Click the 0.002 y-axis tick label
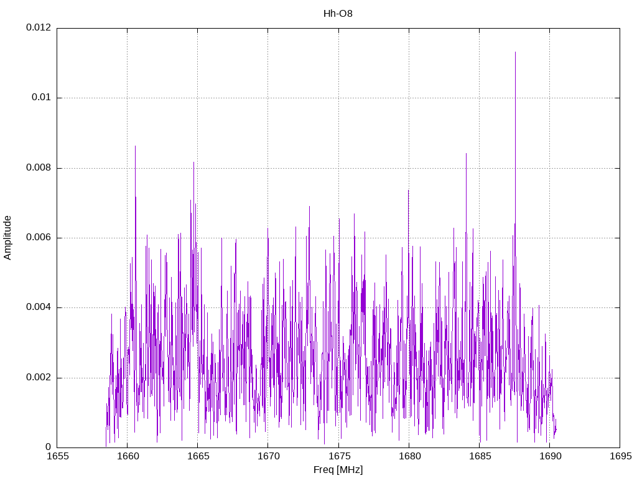 (39, 378)
